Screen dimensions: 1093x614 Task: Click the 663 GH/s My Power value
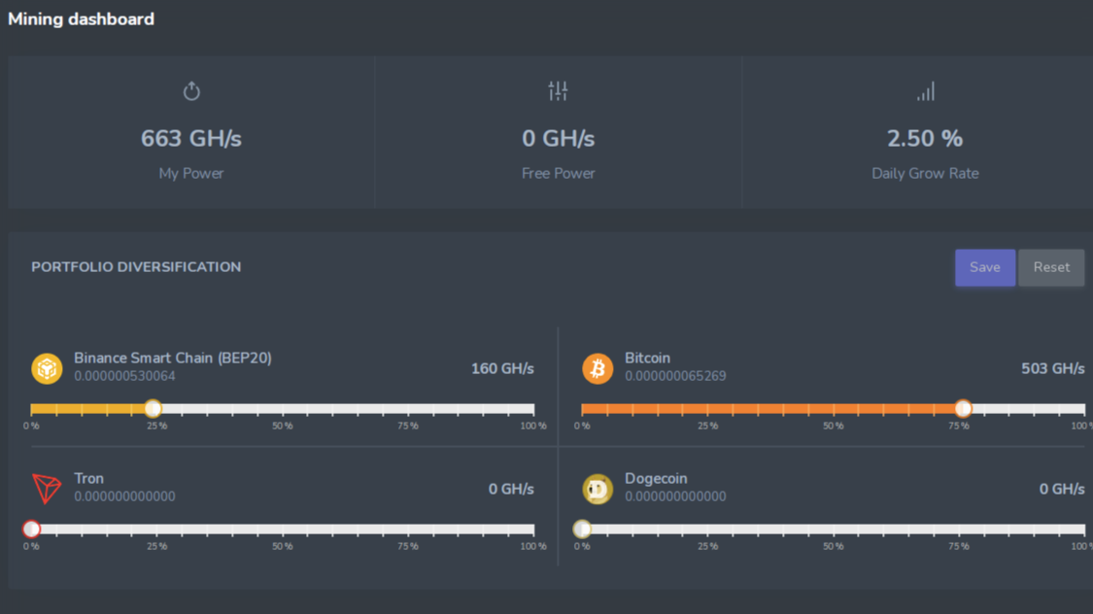pos(191,138)
